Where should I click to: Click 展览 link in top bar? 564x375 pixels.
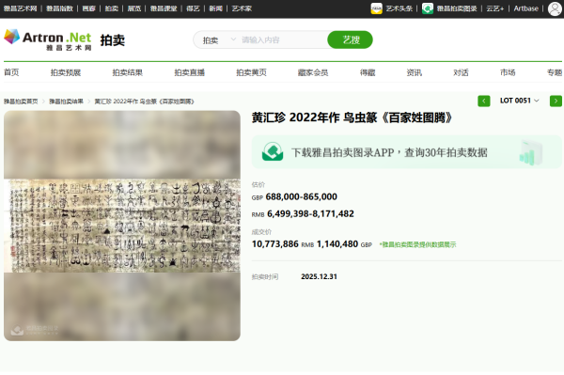[x=133, y=8]
